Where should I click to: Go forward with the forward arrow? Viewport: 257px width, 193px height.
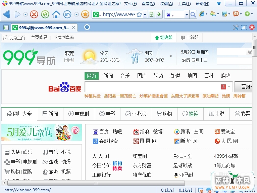(17, 14)
